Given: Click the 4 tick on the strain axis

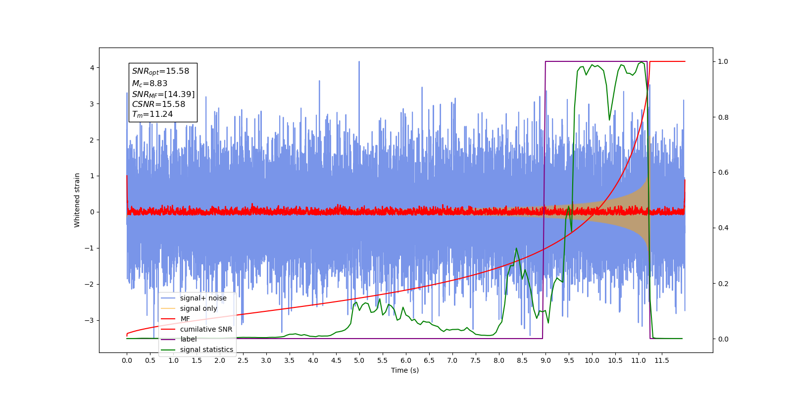Looking at the screenshot, I should 92,68.
